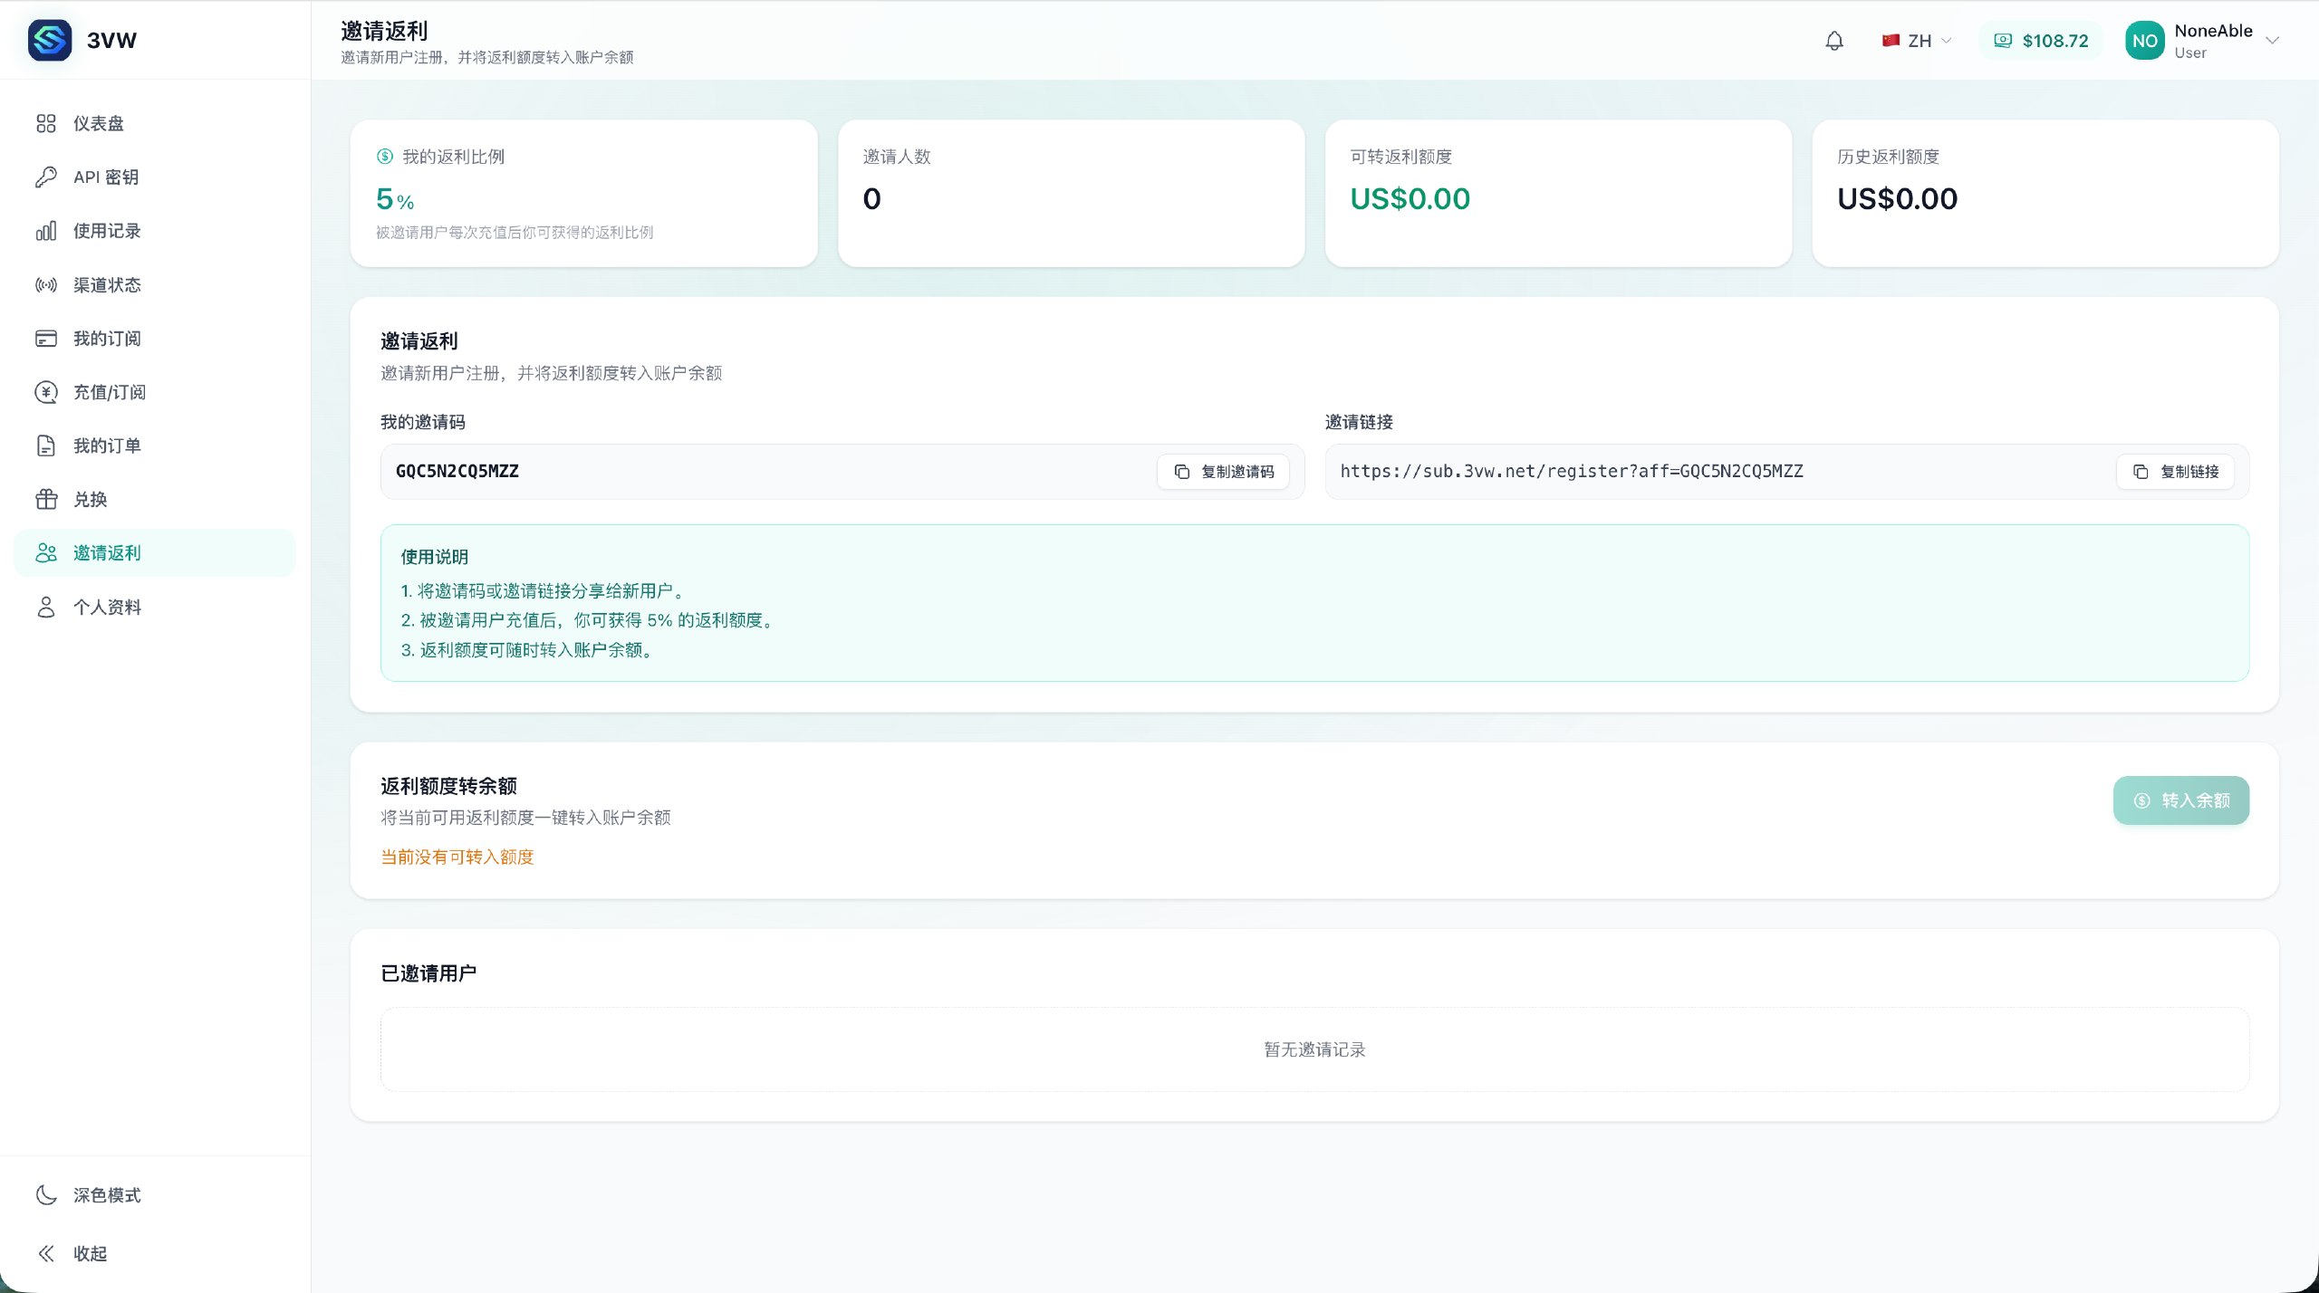Click the 复制链接 button
The image size is (2319, 1293).
click(x=2176, y=472)
